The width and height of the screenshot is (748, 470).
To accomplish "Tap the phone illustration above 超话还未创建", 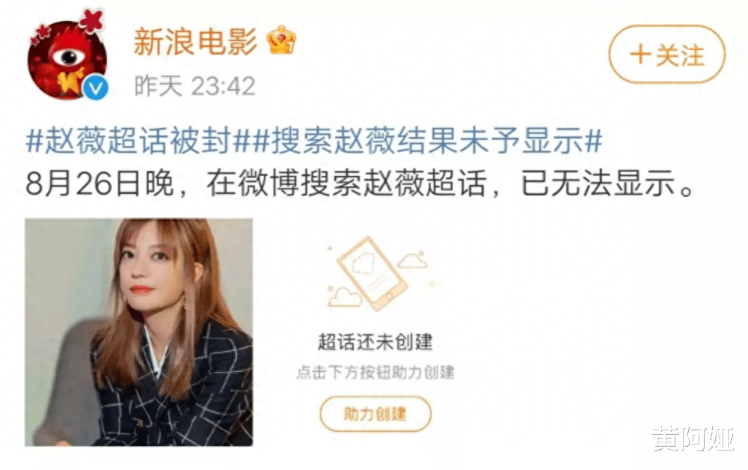I will 372,273.
